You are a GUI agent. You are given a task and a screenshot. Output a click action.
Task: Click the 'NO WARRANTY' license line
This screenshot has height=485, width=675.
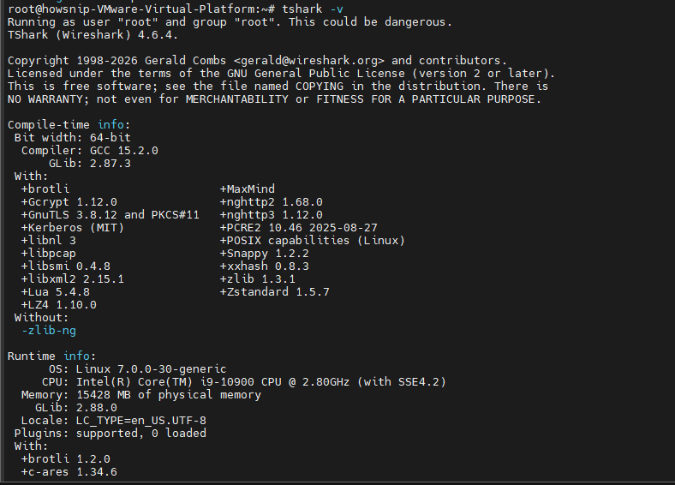(274, 99)
